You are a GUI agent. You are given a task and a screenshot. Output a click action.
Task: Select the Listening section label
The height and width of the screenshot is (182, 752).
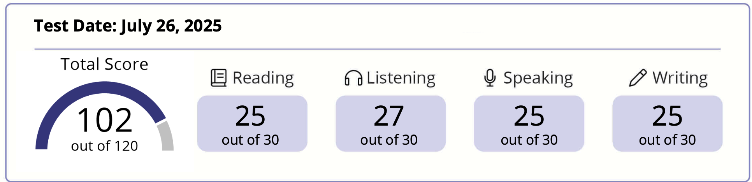click(401, 78)
